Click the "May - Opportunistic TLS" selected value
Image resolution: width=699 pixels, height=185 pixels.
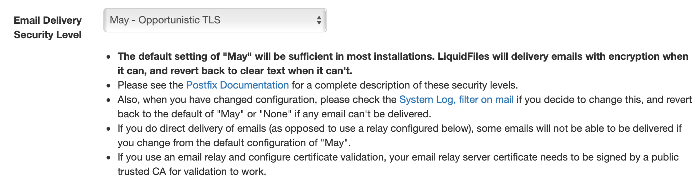[165, 20]
